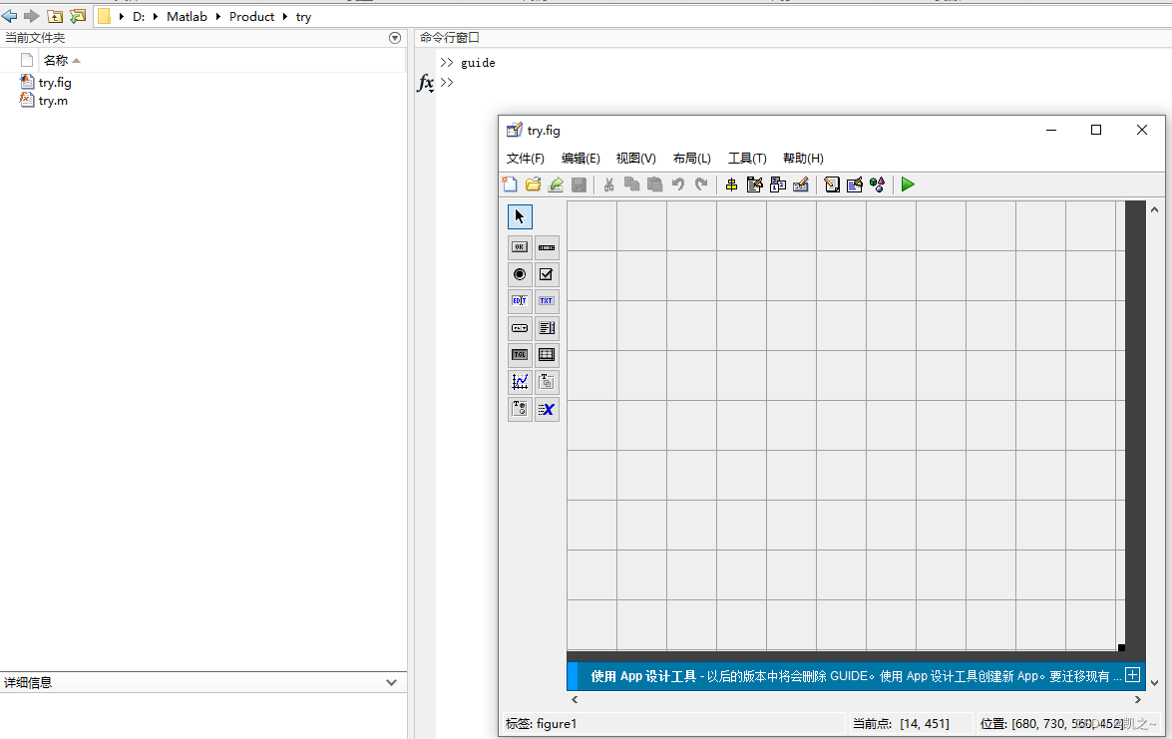Undo the last layout action

click(x=678, y=185)
